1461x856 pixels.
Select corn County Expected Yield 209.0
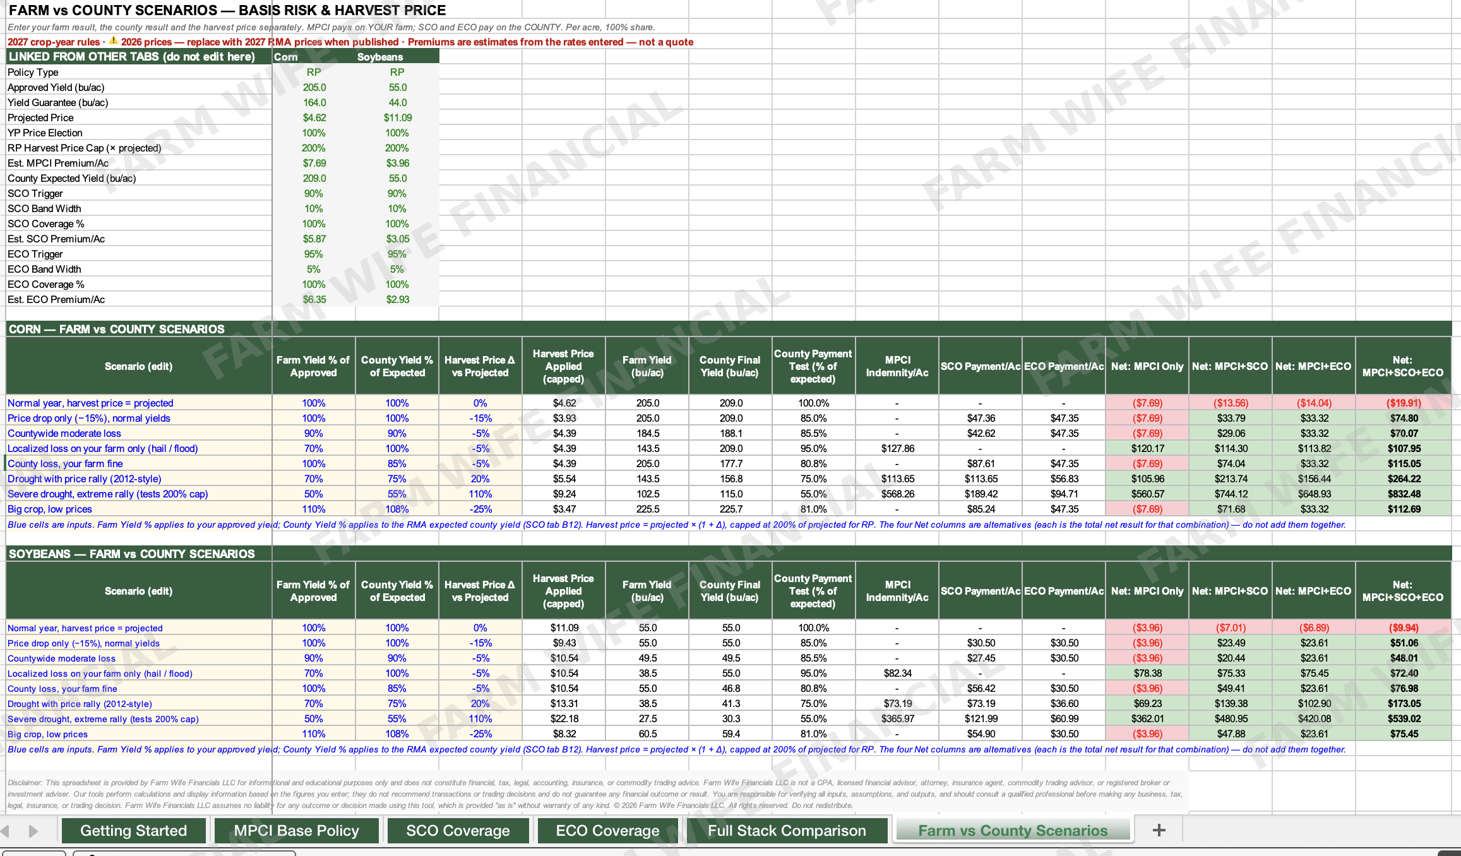(314, 178)
